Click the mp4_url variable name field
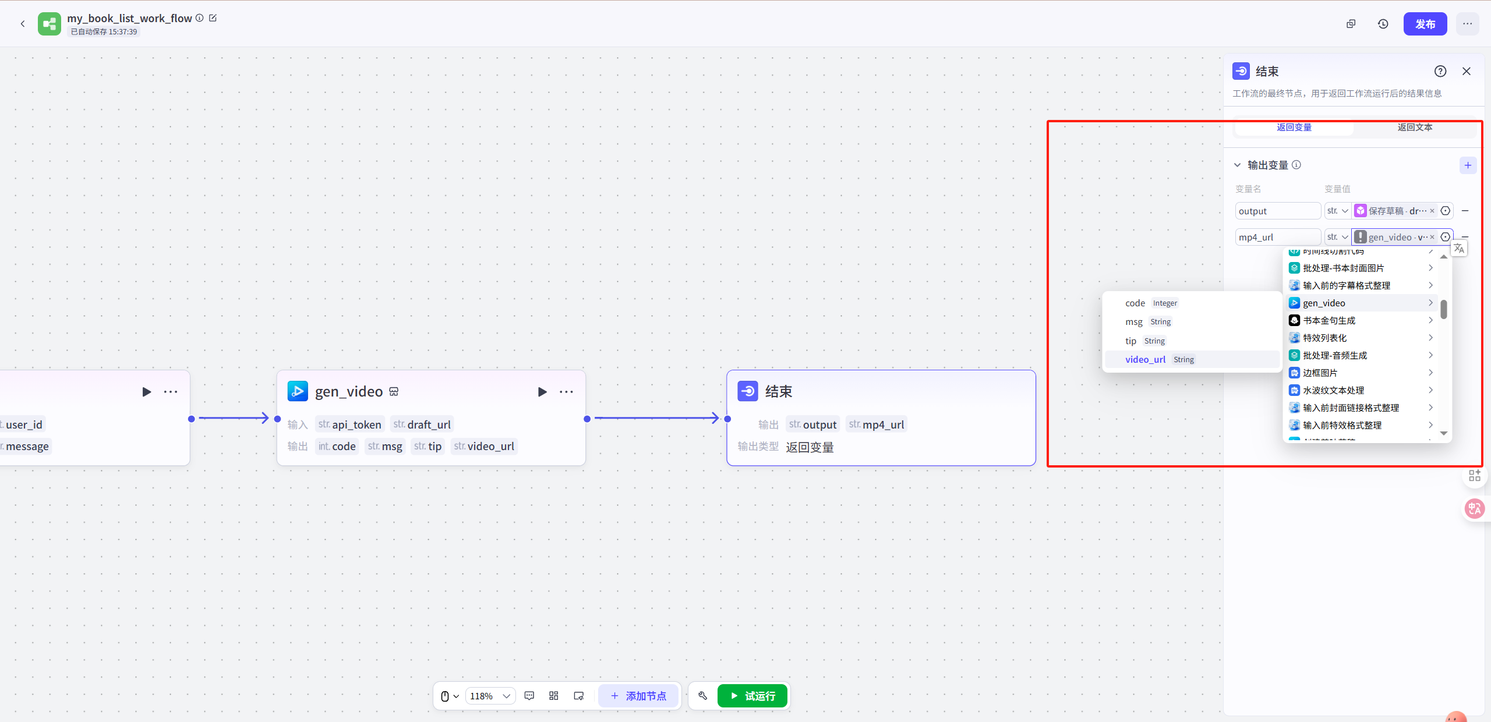This screenshot has width=1491, height=722. point(1277,237)
